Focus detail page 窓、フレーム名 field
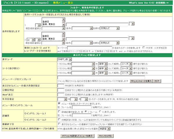The image size is (174, 139). point(82,115)
